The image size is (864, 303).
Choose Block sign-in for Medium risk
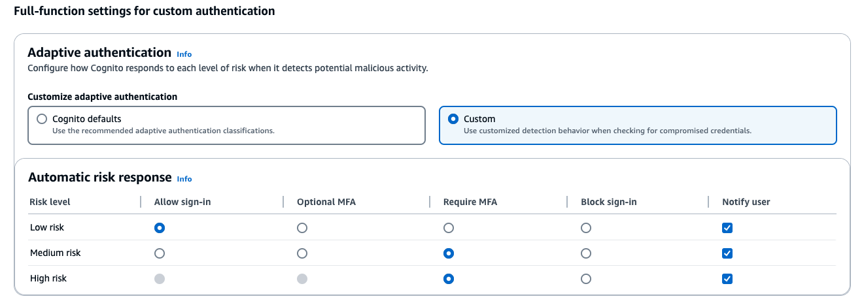tap(586, 253)
